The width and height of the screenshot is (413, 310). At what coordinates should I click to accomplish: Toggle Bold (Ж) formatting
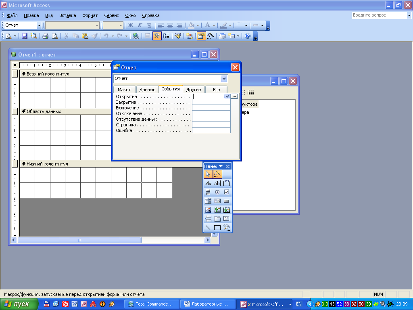click(131, 25)
